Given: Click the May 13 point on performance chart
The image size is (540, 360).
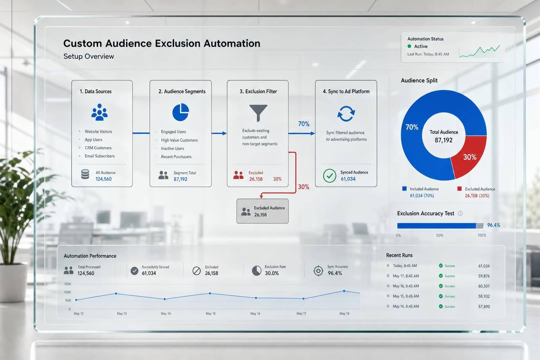Looking at the screenshot, I should click(x=116, y=294).
